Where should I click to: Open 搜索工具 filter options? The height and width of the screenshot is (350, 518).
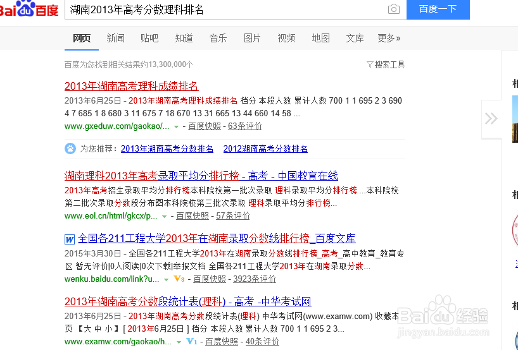pyautogui.click(x=386, y=64)
